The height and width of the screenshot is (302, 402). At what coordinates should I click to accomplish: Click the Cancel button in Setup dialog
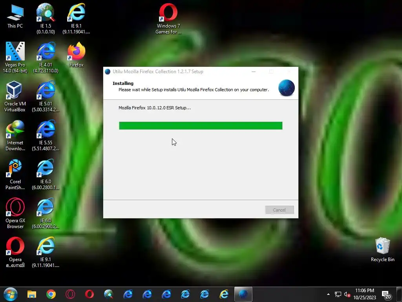click(x=280, y=210)
